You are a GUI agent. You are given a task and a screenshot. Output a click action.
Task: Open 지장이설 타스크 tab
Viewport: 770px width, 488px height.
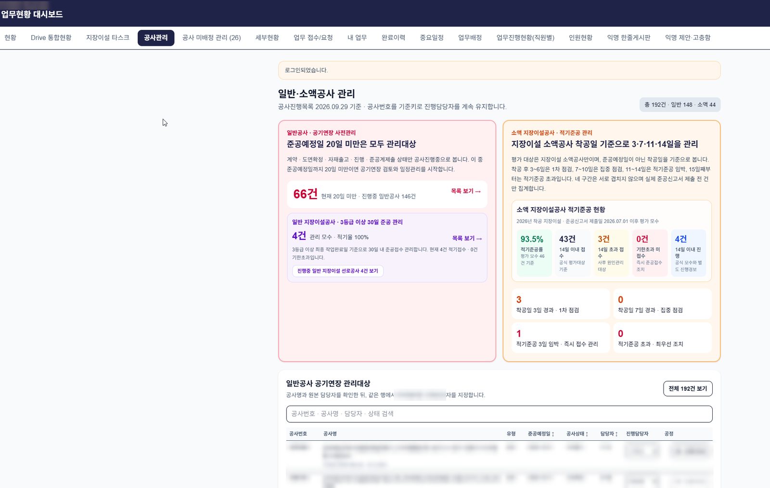(x=108, y=38)
